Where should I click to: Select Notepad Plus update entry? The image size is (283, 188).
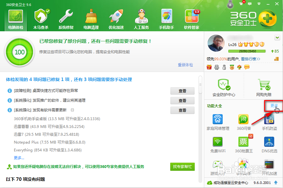(x=49, y=142)
